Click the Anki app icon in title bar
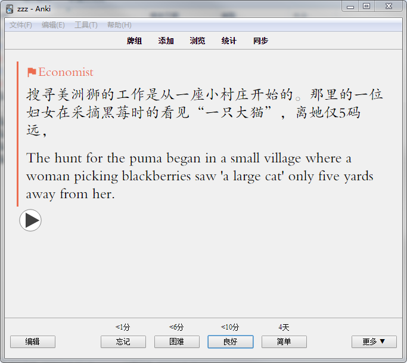 coord(10,9)
